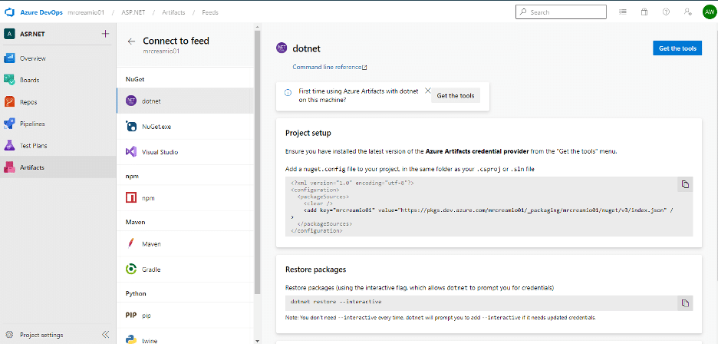This screenshot has height=344, width=718.
Task: Open the AW account avatar
Action: (x=709, y=12)
